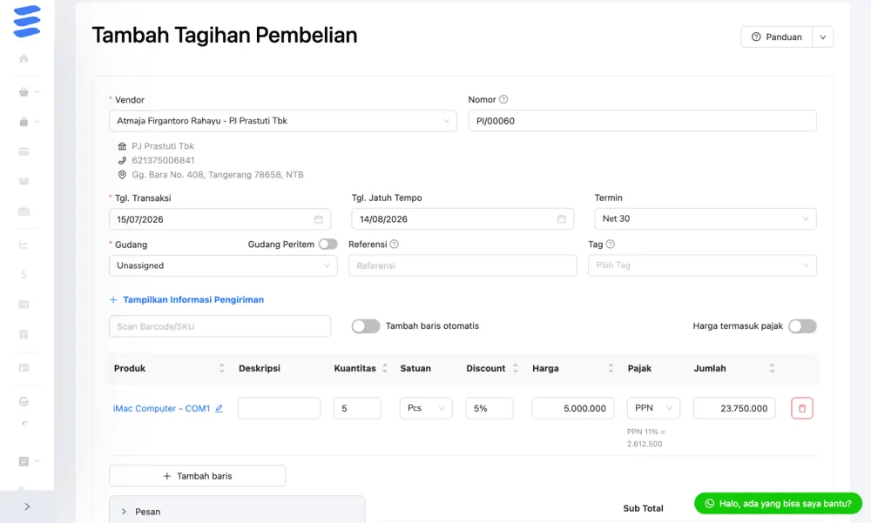Open the Gudang Unassigned dropdown
871x523 pixels.
pyautogui.click(x=223, y=265)
